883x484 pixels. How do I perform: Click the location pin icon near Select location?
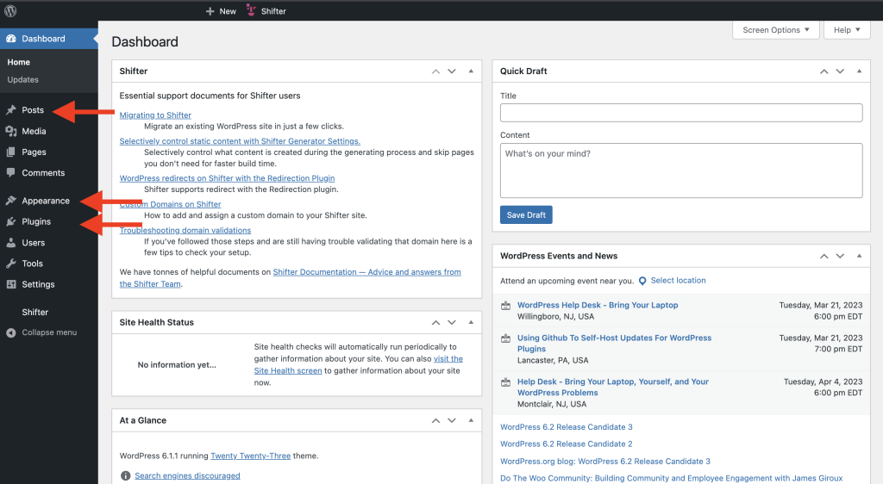click(x=642, y=281)
